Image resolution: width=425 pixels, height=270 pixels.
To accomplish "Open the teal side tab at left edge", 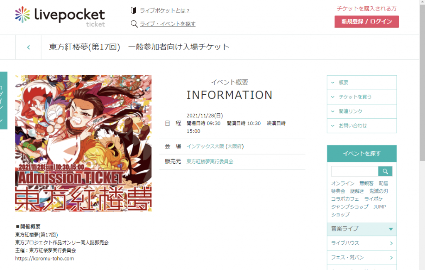I will tap(3, 101).
